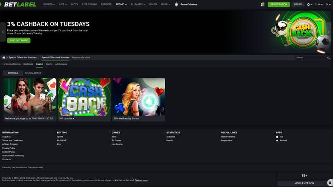Open Anti-Money Laundering footer link
The height and width of the screenshot is (187, 333).
click(x=13, y=155)
